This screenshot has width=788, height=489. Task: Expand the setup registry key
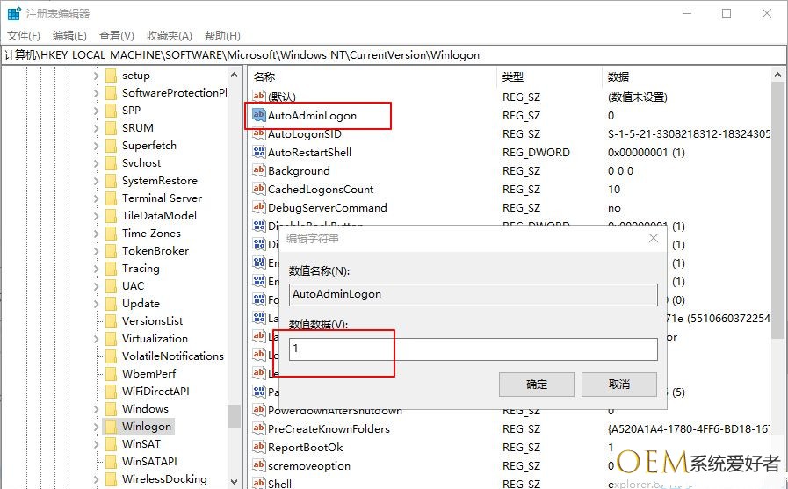(x=96, y=76)
